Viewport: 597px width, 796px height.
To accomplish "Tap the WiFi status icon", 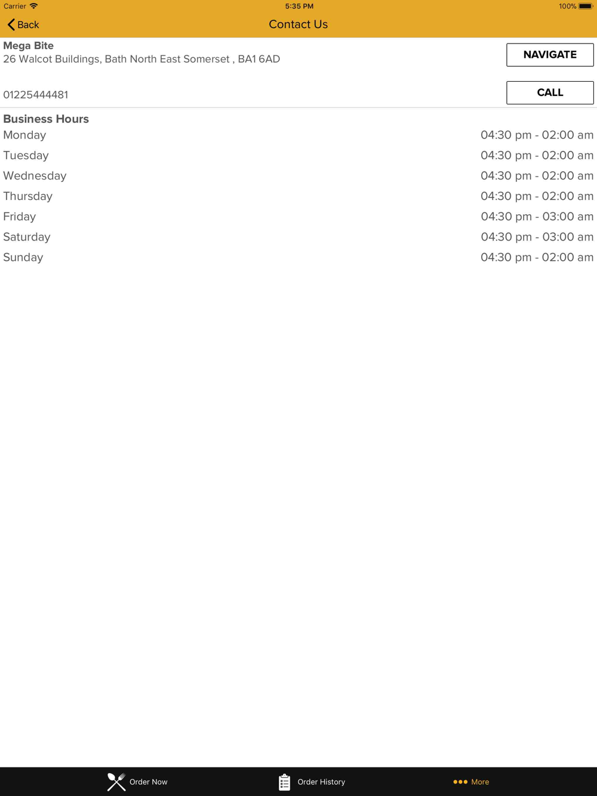I will click(x=34, y=6).
